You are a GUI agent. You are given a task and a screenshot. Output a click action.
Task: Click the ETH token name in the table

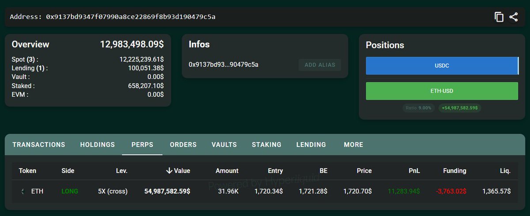[37, 191]
